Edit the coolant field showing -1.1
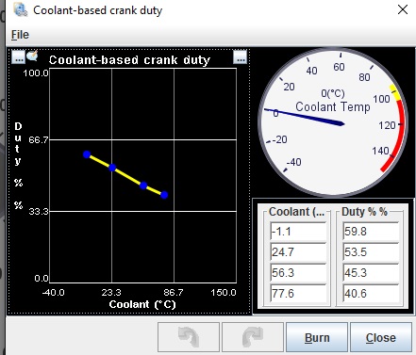The width and height of the screenshot is (416, 355). coord(298,232)
